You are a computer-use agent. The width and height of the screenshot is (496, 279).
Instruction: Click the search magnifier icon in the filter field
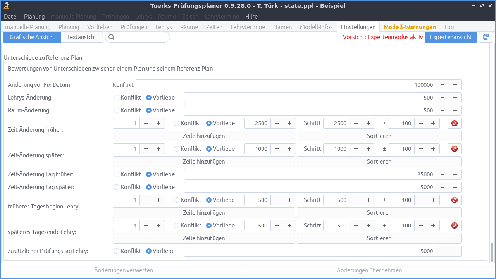tap(112, 37)
